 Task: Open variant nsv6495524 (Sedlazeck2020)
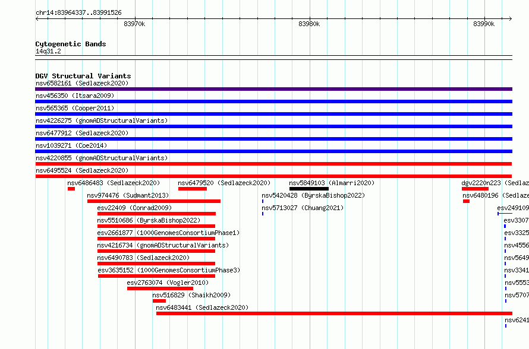(x=82, y=170)
